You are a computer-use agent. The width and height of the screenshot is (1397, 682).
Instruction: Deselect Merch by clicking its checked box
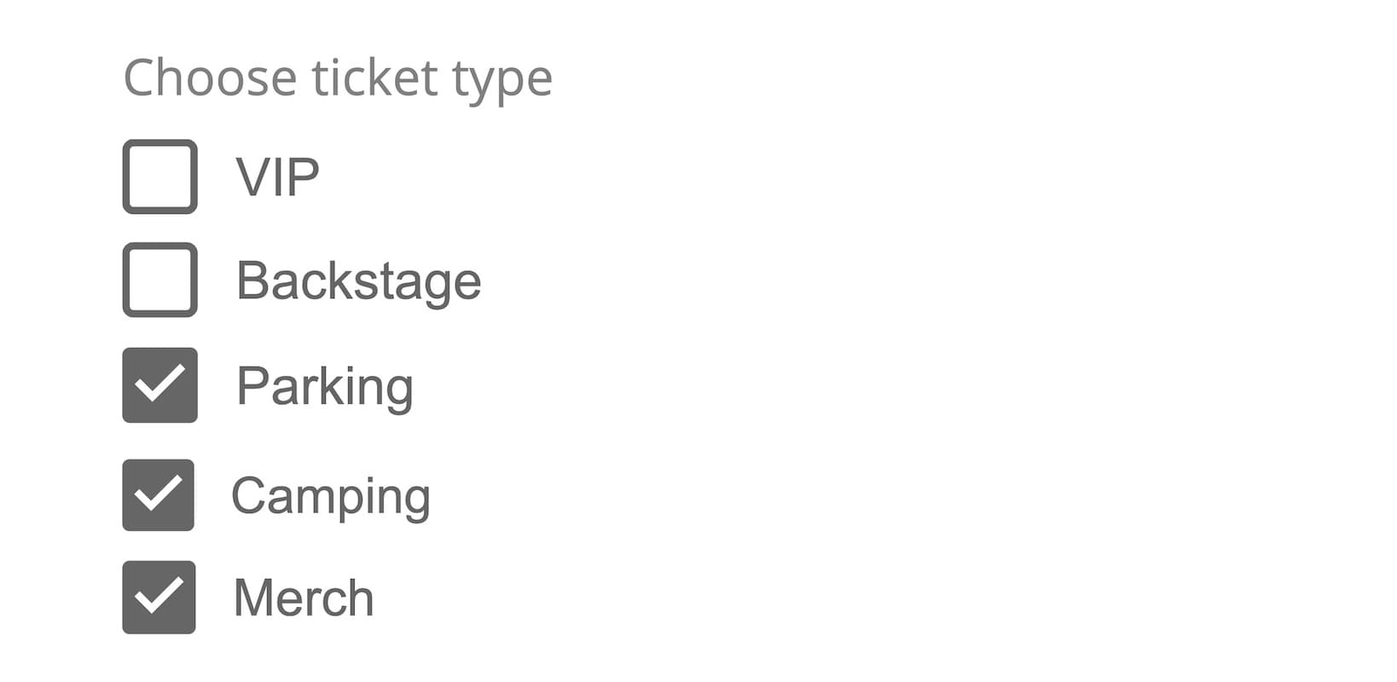tap(159, 597)
